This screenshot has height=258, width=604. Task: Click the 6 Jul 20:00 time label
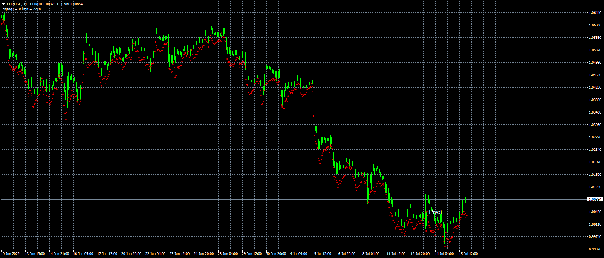tap(347, 253)
